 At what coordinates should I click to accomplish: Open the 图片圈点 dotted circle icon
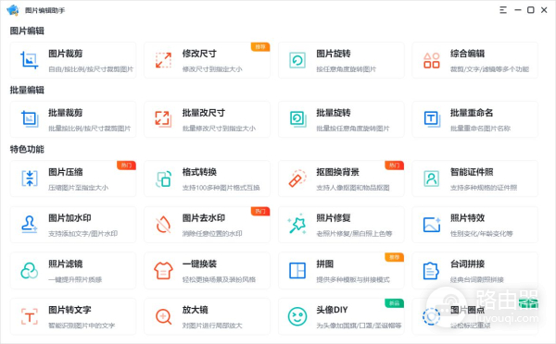[x=432, y=316]
